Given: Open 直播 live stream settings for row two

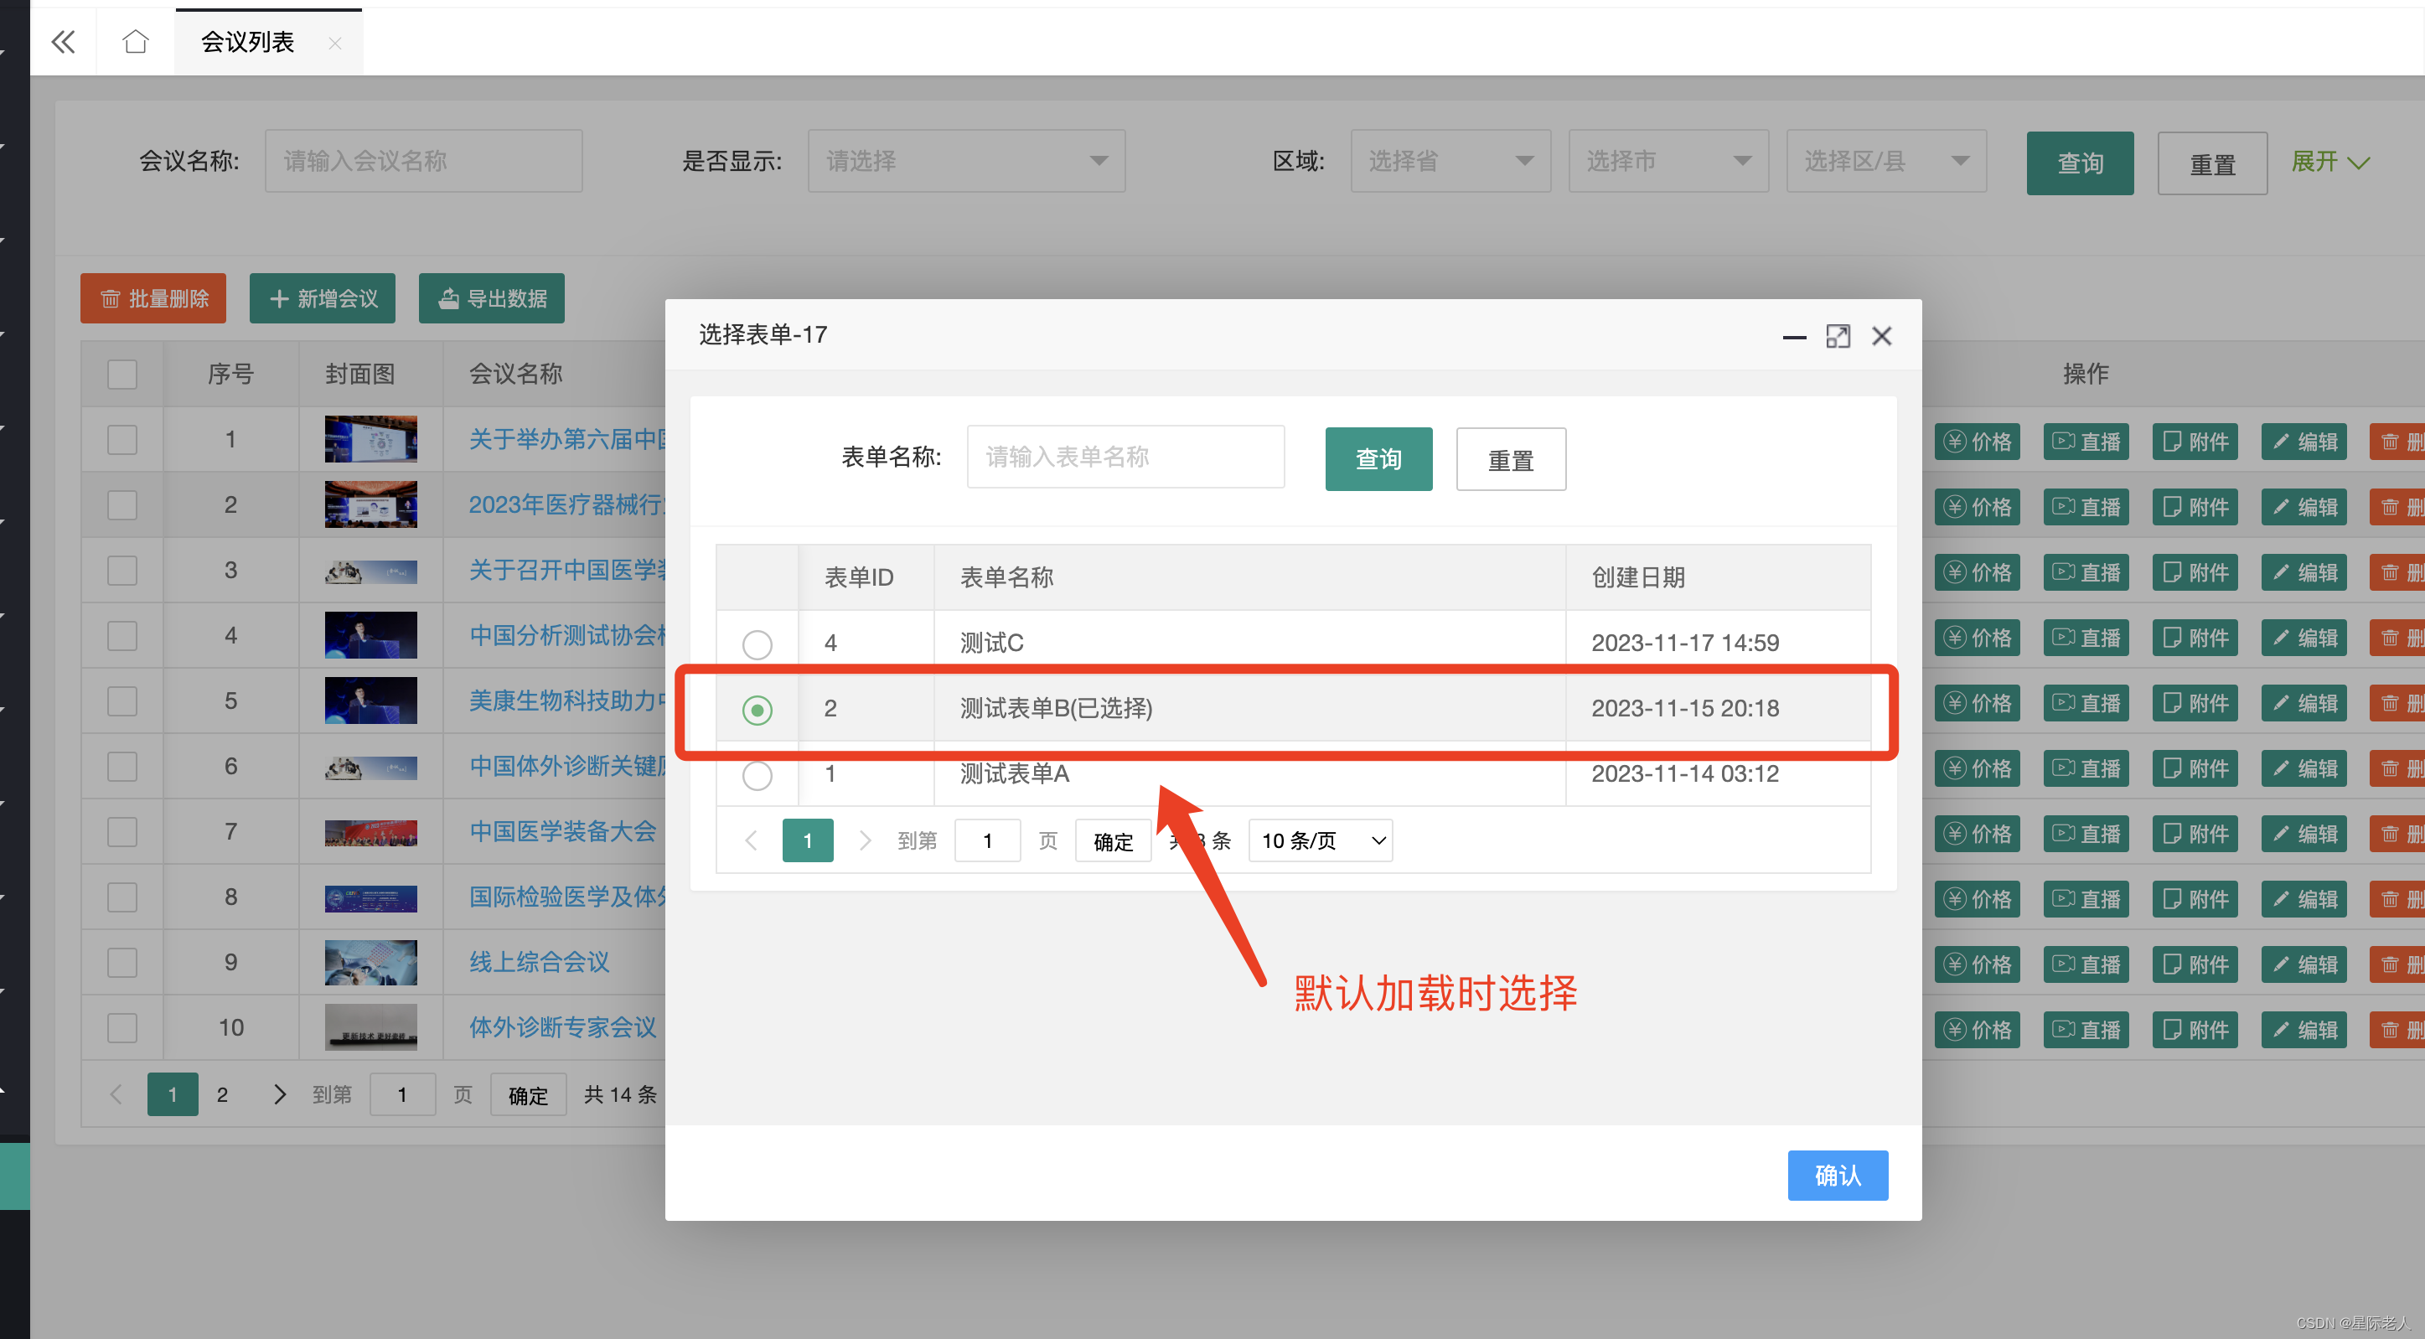Looking at the screenshot, I should click(2086, 507).
